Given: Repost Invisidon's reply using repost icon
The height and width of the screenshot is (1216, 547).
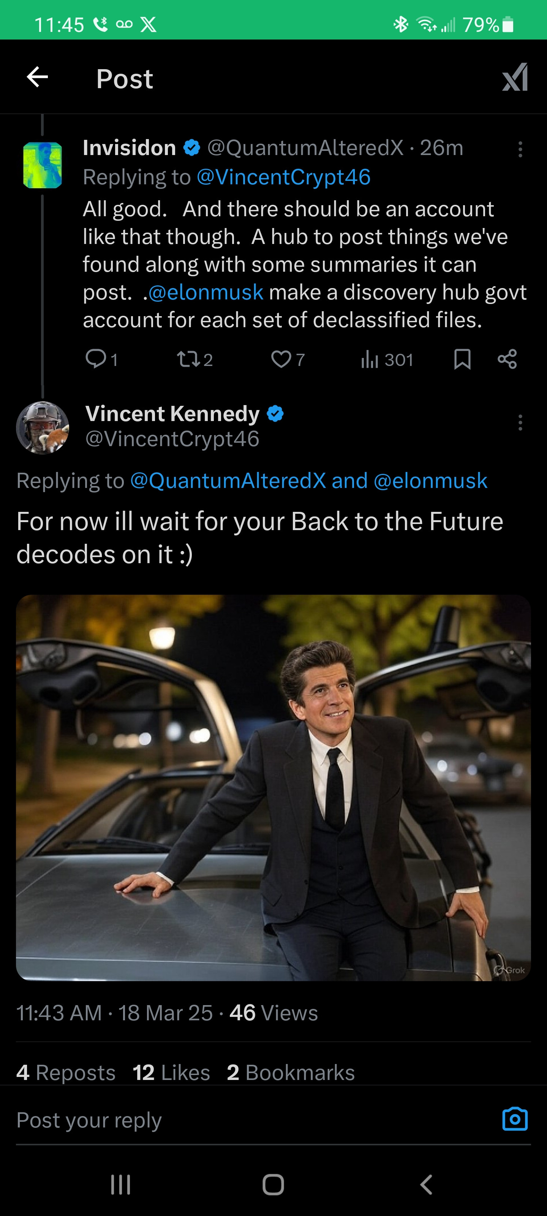Looking at the screenshot, I should [x=189, y=359].
